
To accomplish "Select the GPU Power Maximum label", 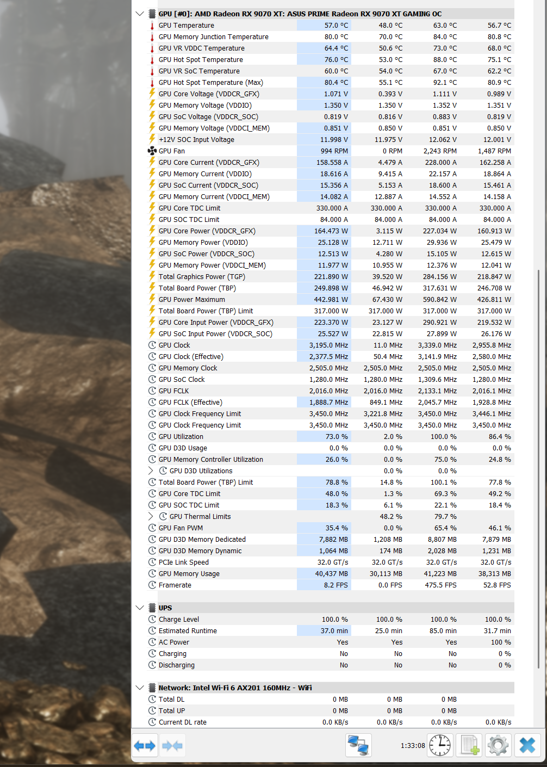I will click(x=191, y=299).
